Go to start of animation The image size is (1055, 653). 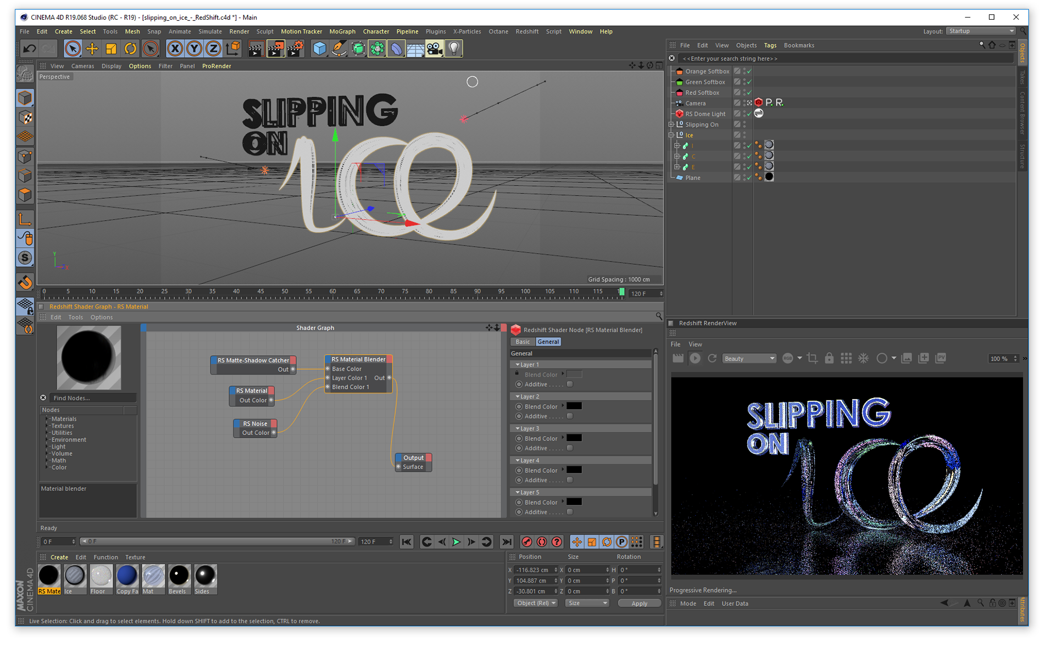pos(407,542)
